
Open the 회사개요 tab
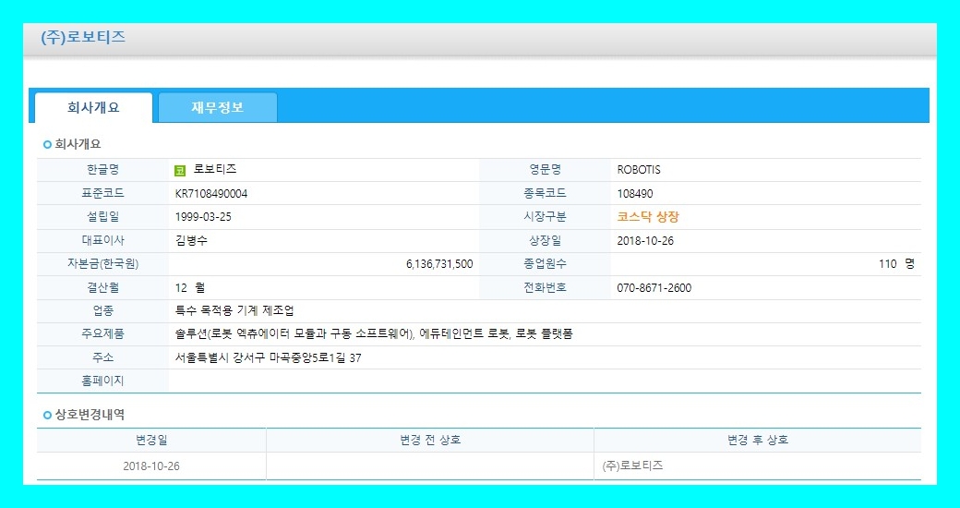click(93, 108)
